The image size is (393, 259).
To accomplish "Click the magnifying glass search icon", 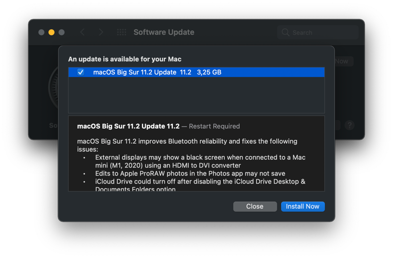I will [x=286, y=33].
